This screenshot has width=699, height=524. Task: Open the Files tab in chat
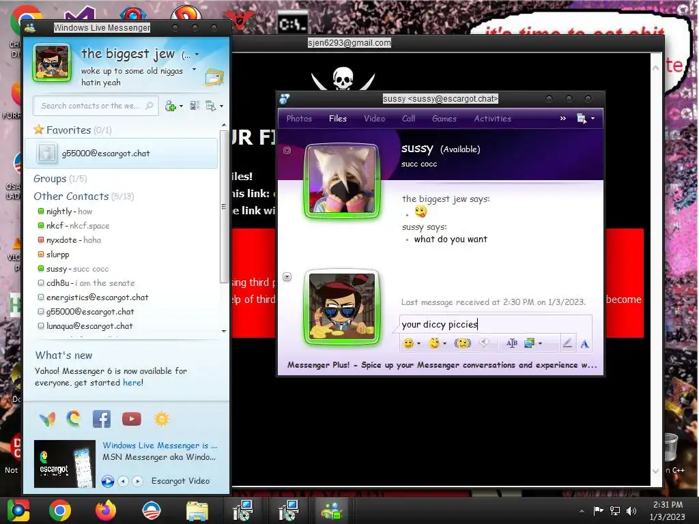(337, 119)
